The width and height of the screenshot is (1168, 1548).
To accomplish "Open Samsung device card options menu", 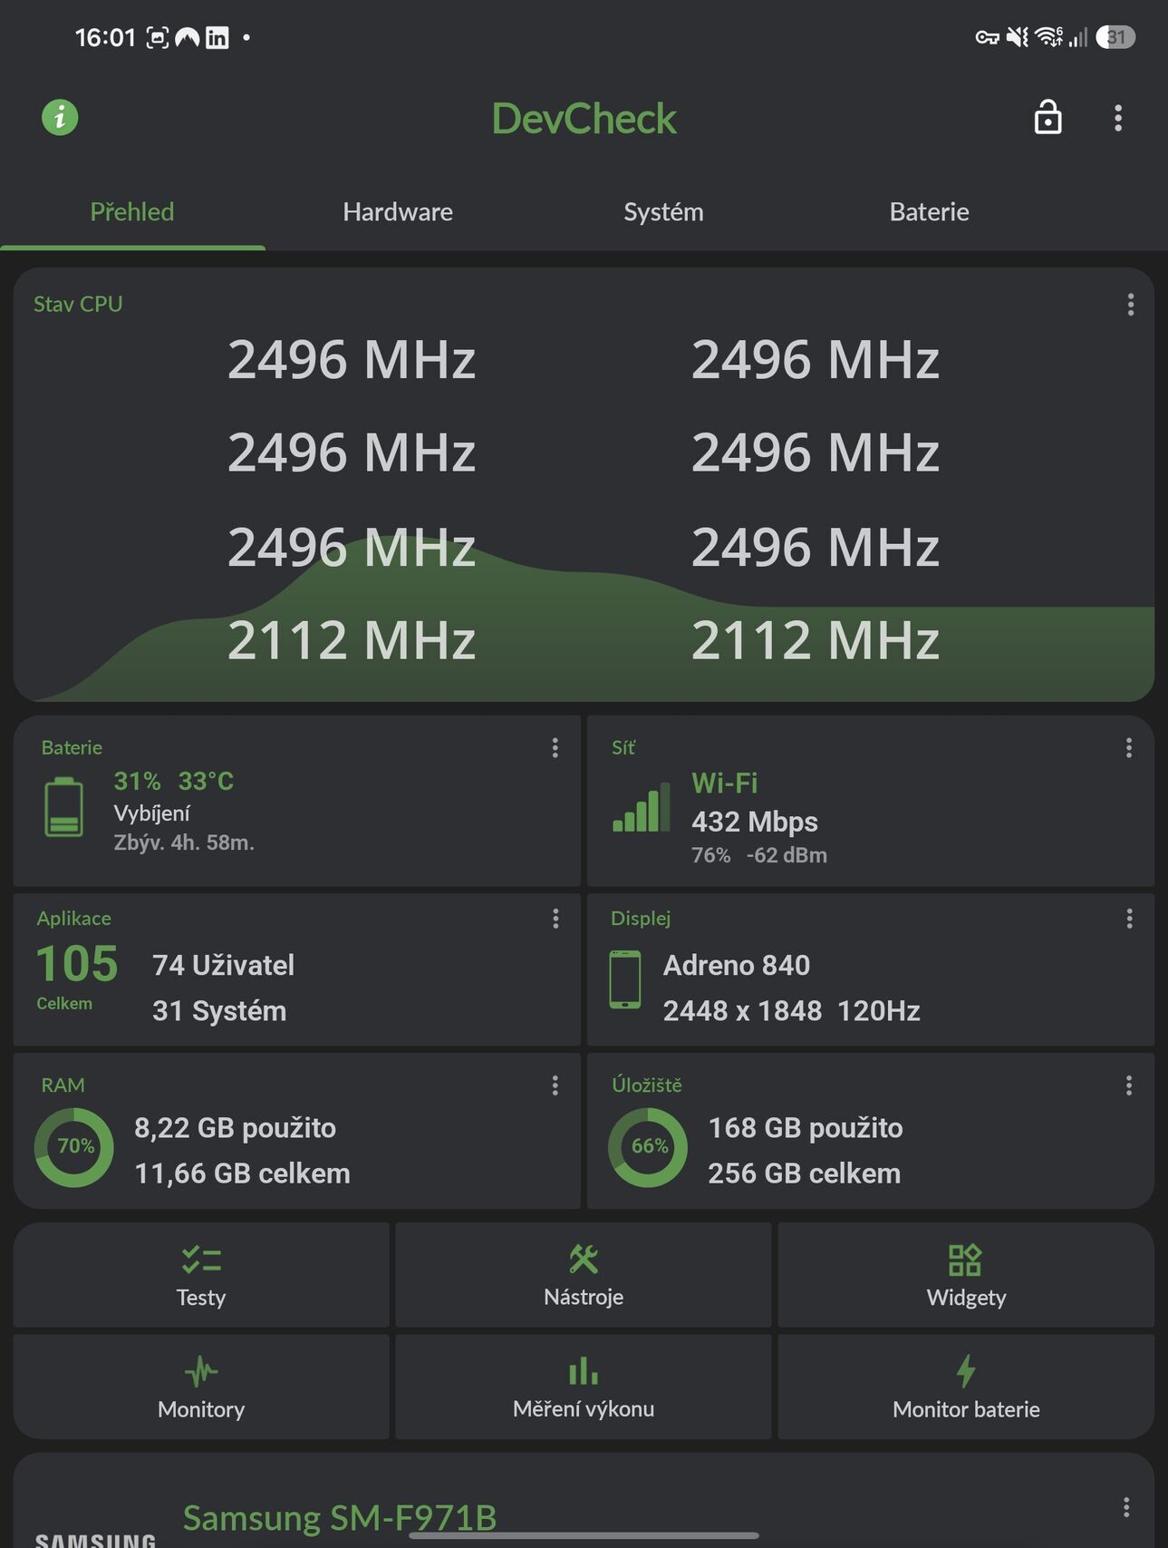I will pos(1125,1507).
